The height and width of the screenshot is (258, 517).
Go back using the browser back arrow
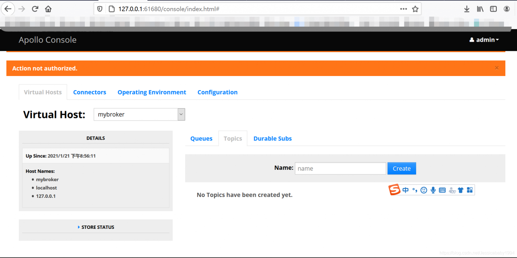coord(8,9)
